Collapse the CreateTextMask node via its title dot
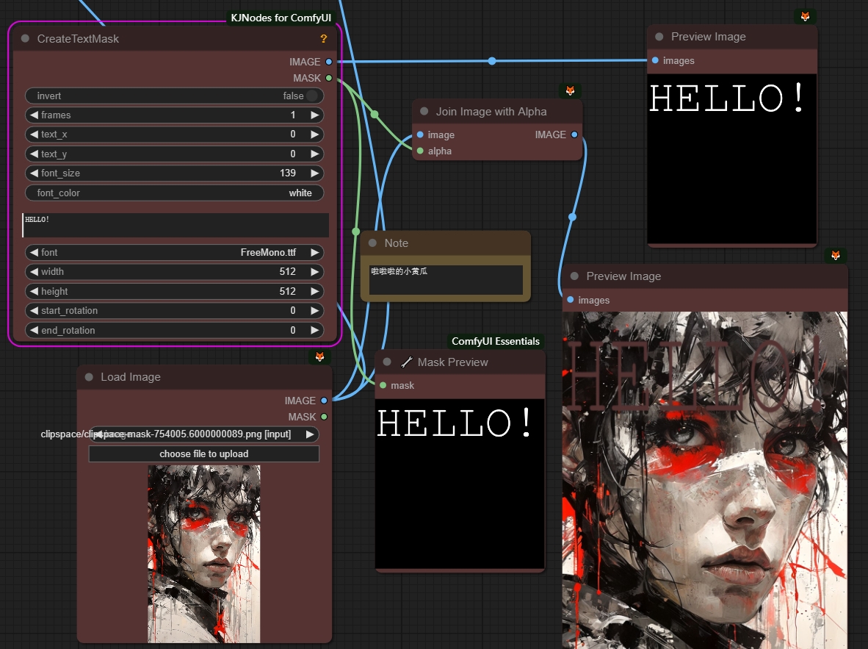Viewport: 868px width, 649px height. (26, 39)
